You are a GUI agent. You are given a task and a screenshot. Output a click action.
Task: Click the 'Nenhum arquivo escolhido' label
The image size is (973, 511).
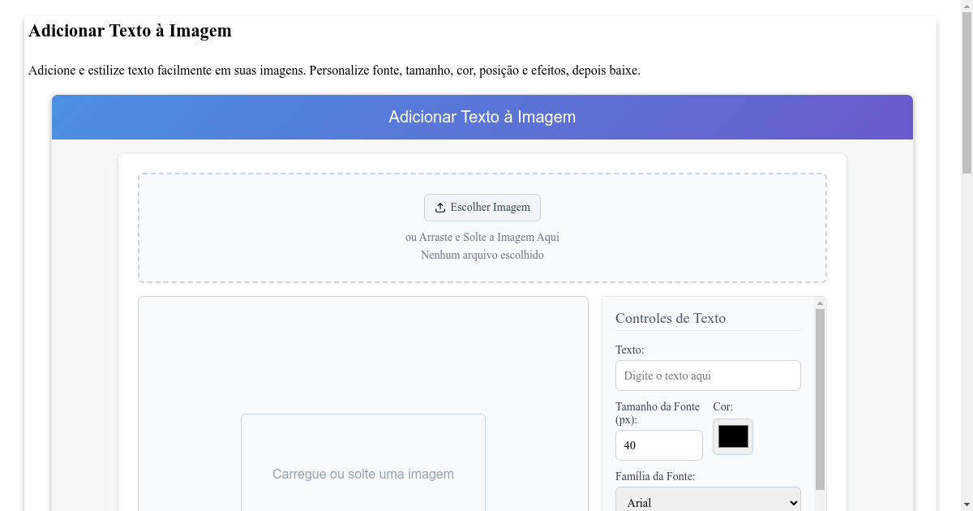(482, 255)
